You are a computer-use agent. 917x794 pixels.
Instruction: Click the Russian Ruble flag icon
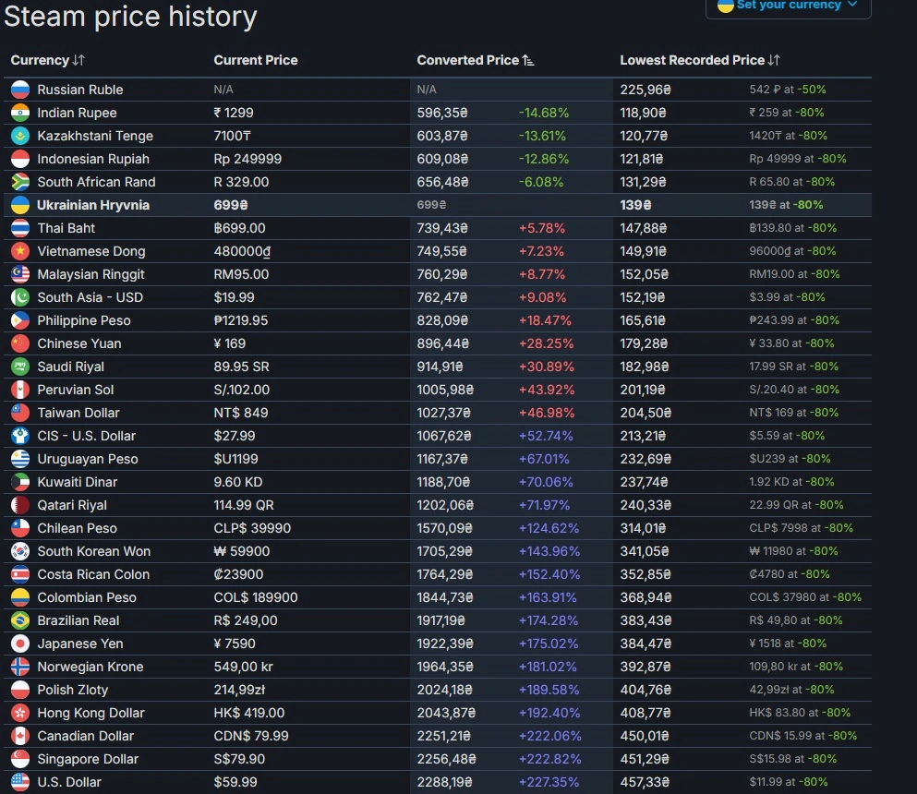click(20, 90)
